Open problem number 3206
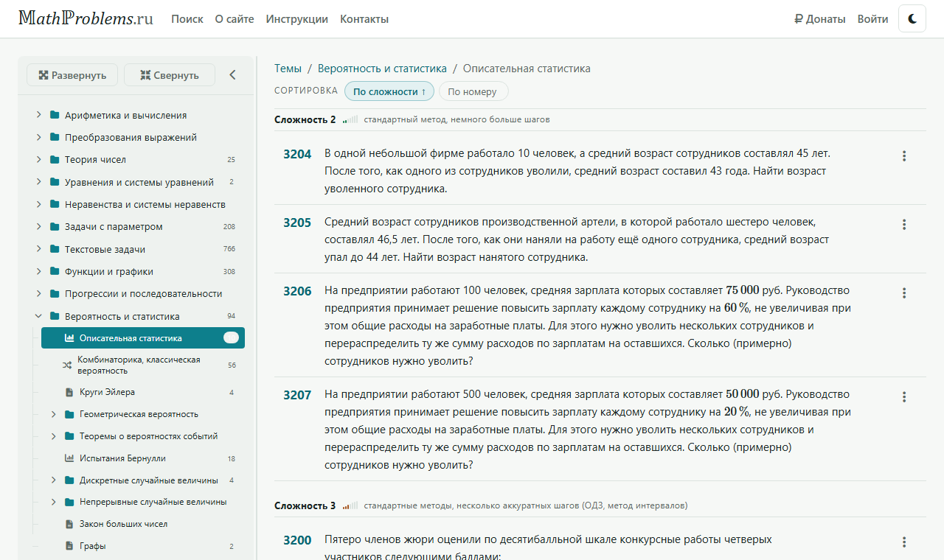 [297, 291]
